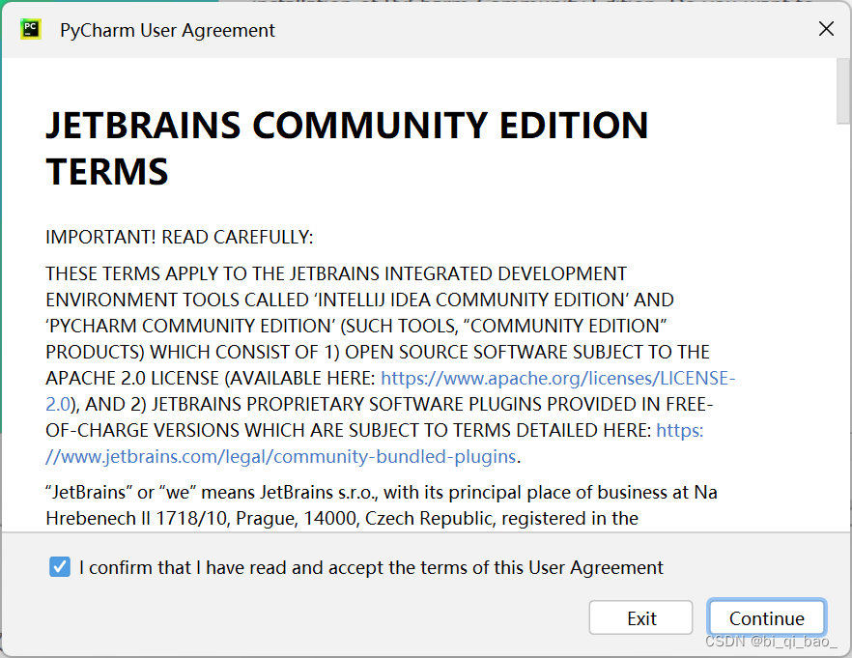Click the 'PyCharm User Agreement' title text

click(166, 30)
